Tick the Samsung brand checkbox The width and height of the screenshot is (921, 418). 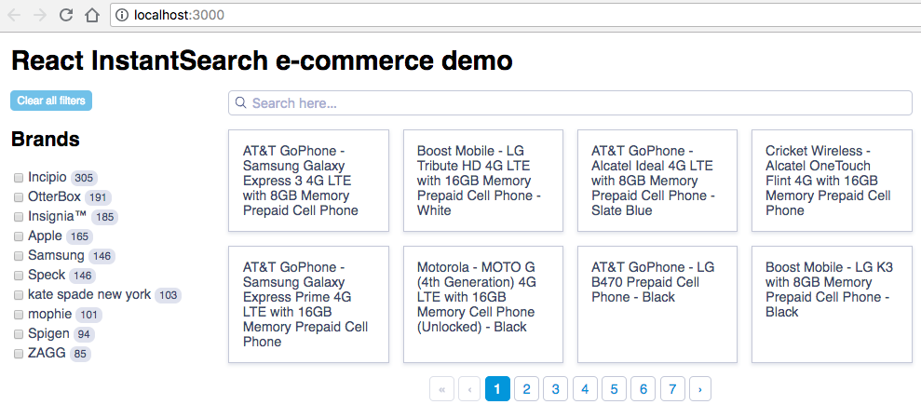pyautogui.click(x=19, y=256)
